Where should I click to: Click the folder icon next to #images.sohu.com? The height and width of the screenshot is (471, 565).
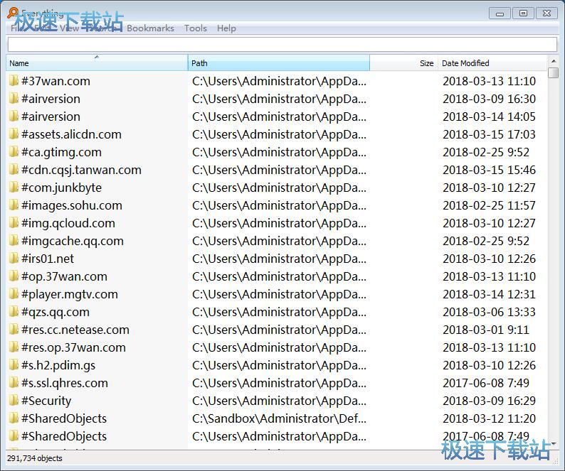click(14, 205)
